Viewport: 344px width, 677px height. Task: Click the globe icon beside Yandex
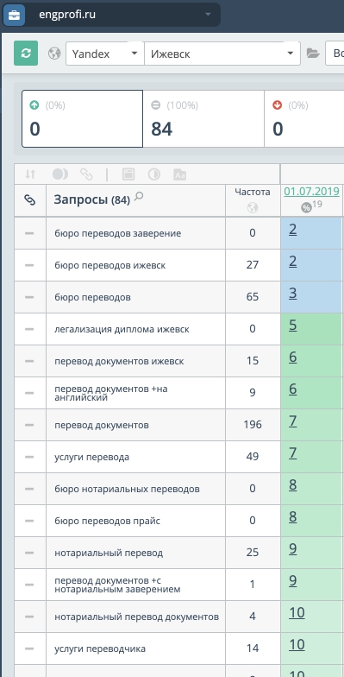(54, 54)
